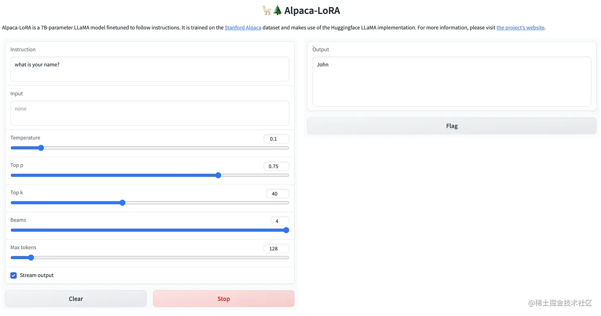Click the Stream output label text

coord(37,275)
